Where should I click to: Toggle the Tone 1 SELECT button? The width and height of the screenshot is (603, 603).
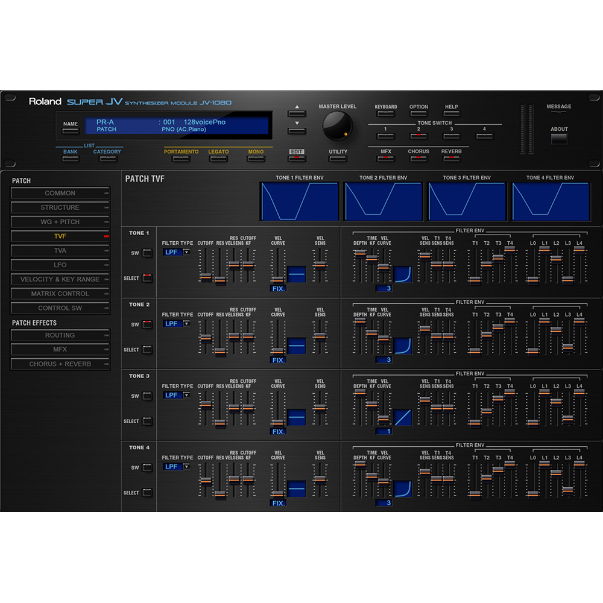[147, 278]
